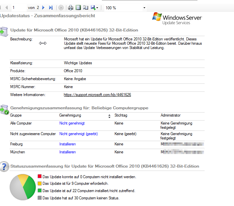Click the green installed legend swatch
This screenshot has height=206, width=234.
(40, 190)
